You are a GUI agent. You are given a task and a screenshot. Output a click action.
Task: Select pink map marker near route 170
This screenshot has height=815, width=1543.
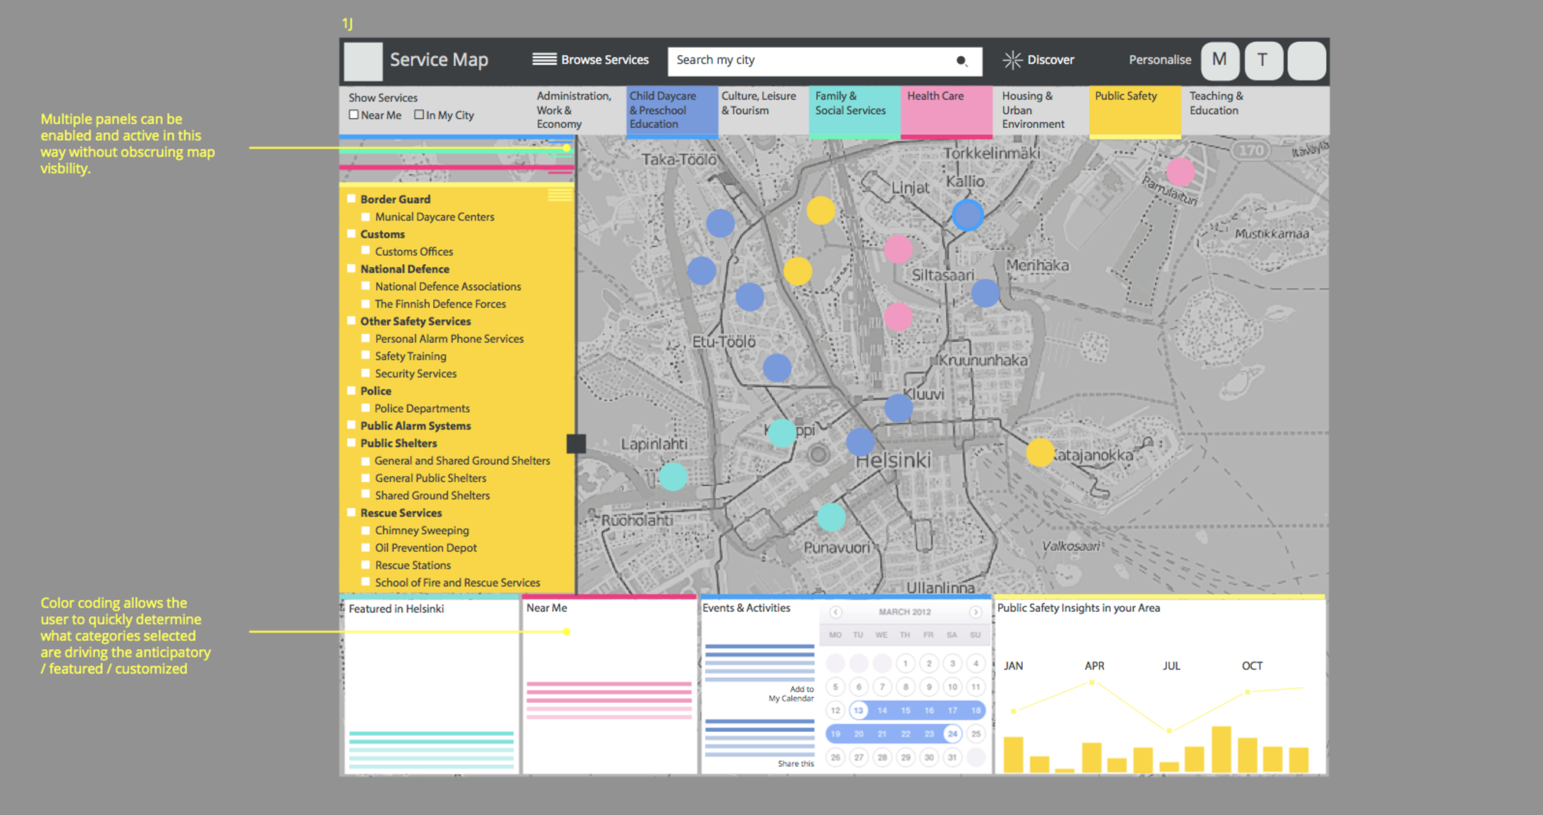pyautogui.click(x=1181, y=172)
